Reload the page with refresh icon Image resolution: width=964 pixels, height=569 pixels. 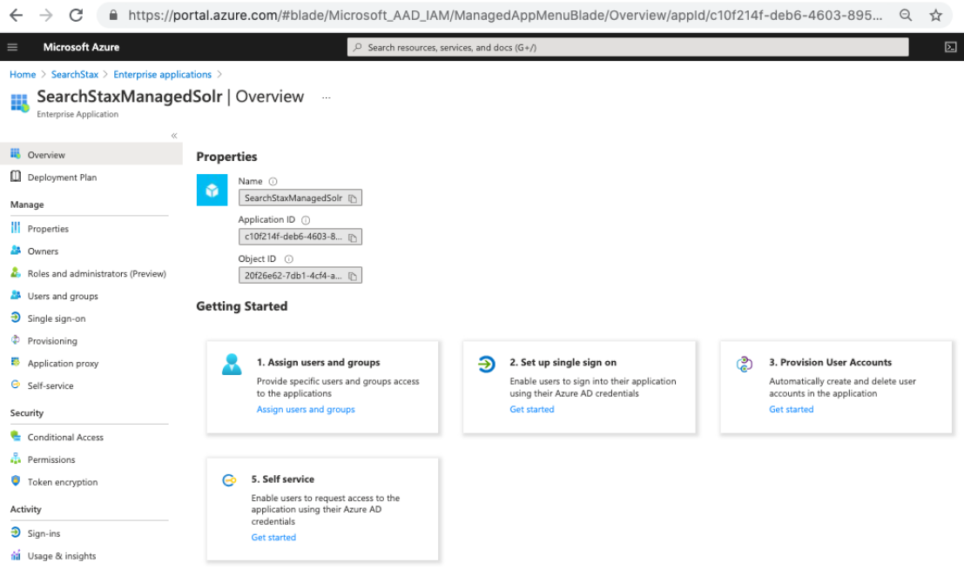coord(76,16)
